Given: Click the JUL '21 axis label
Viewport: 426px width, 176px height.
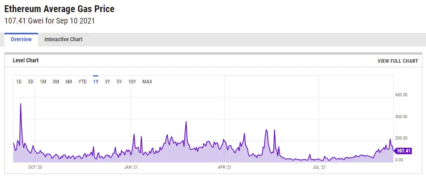Looking at the screenshot, I should [319, 168].
